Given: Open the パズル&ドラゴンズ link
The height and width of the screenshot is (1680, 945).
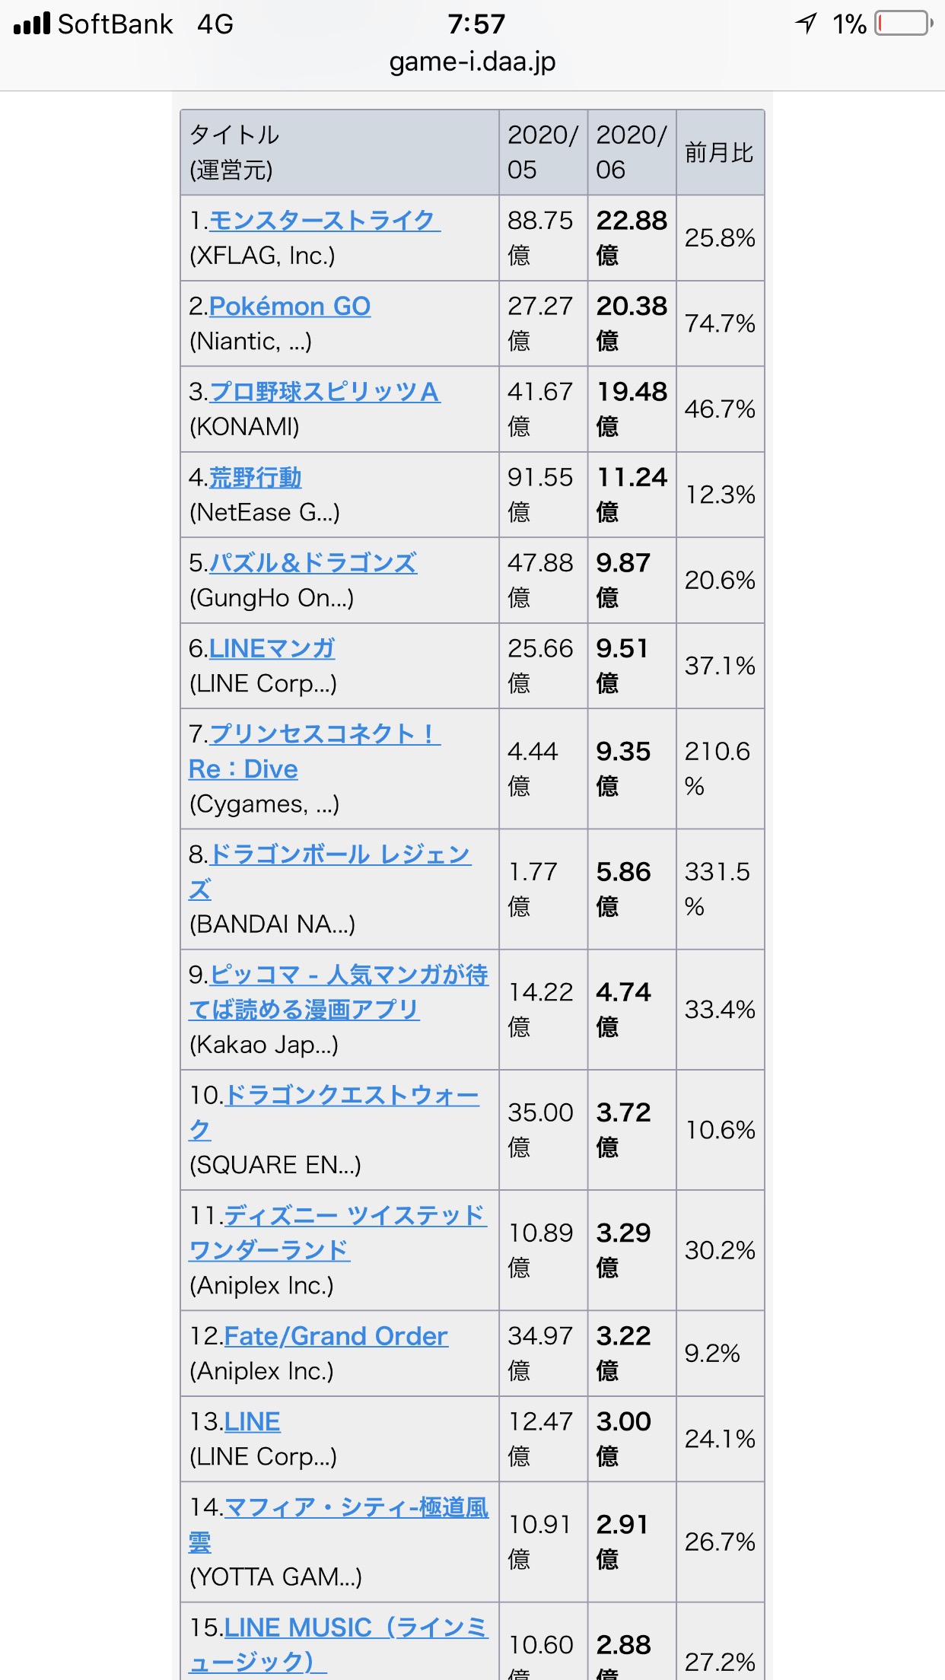Looking at the screenshot, I should (313, 563).
